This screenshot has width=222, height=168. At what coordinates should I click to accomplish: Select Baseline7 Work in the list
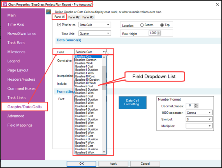click(x=88, y=143)
